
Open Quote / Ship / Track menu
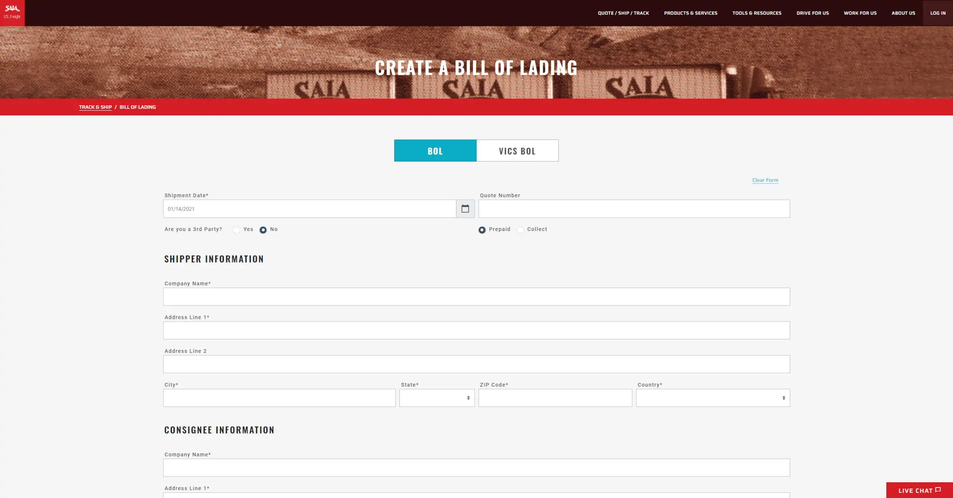(623, 13)
